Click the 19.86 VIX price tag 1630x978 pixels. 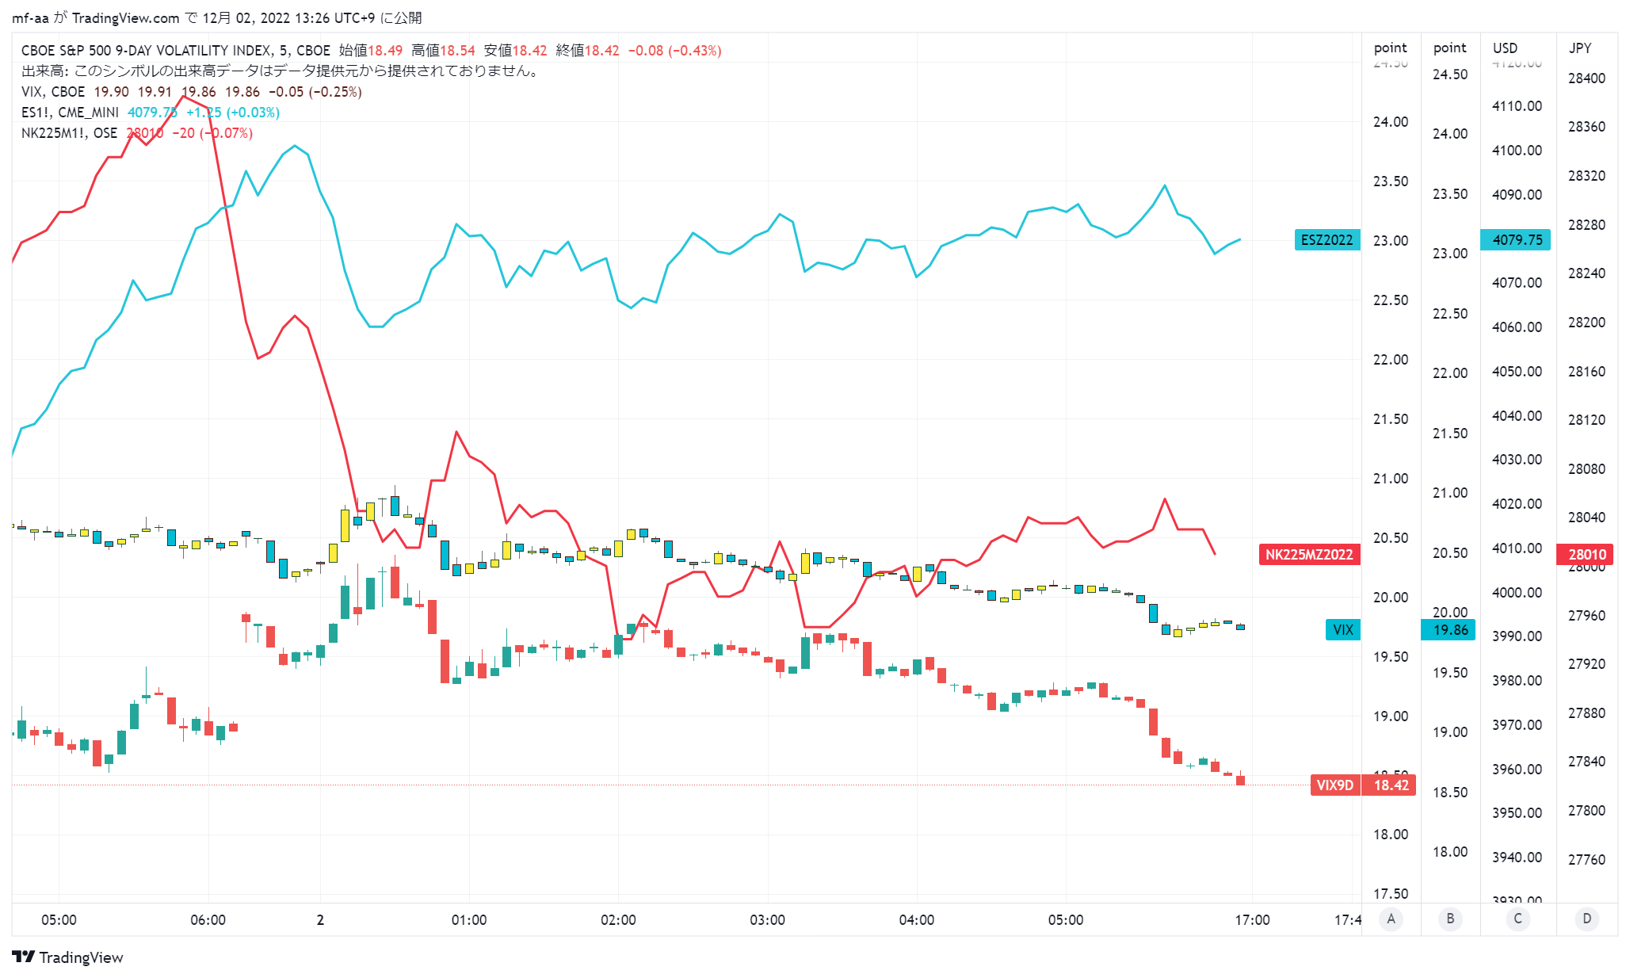click(x=1449, y=629)
